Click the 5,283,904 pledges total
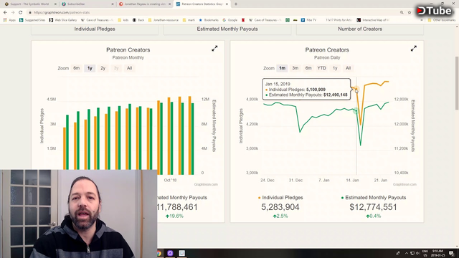 pyautogui.click(x=280, y=207)
